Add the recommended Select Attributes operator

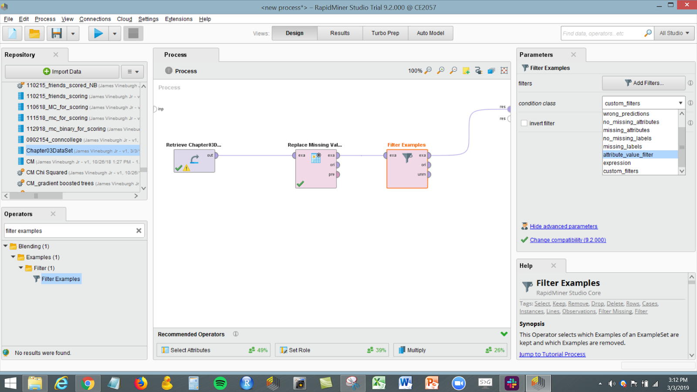pos(213,350)
